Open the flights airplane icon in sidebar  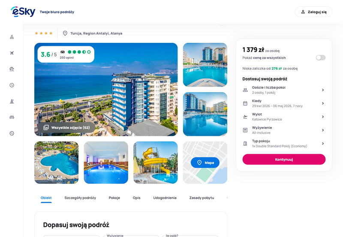tap(12, 53)
